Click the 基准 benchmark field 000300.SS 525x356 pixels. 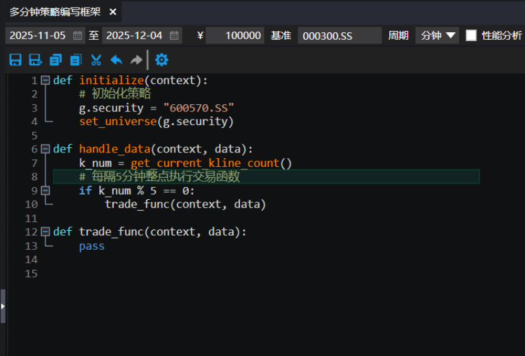(339, 35)
